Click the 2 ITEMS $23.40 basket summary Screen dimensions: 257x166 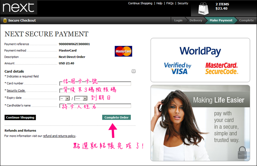pos(222,6)
